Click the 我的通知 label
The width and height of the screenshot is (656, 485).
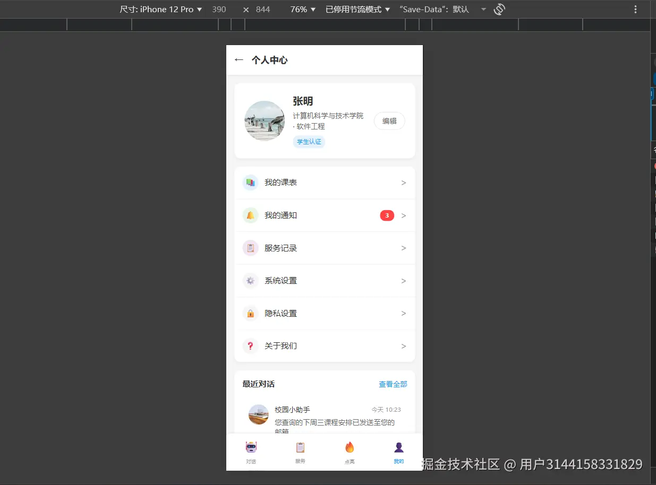280,215
